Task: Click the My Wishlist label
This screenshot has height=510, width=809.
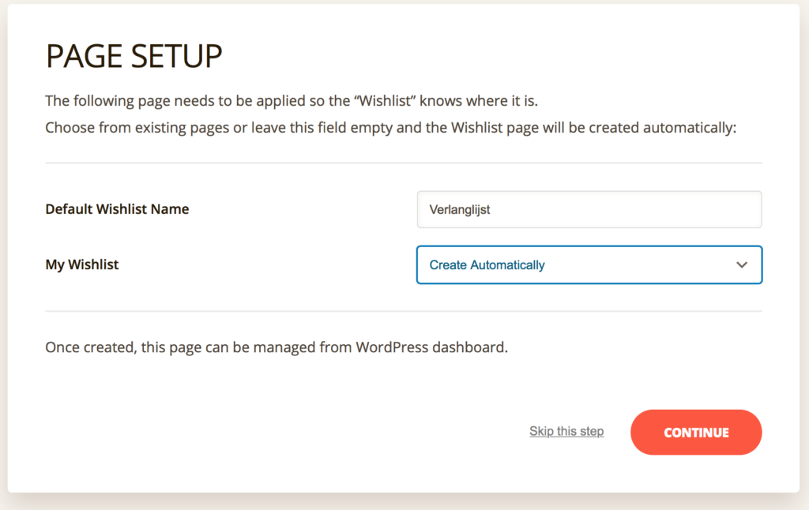Action: click(82, 264)
